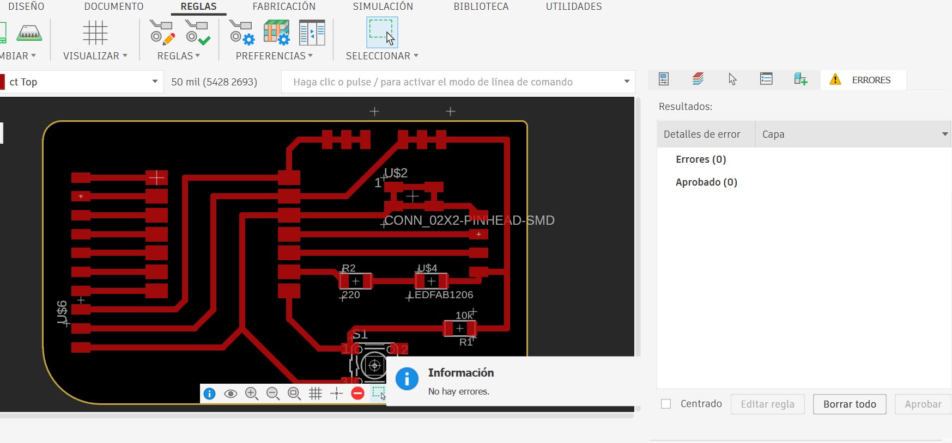Click the red stop icon in canvas toolbar
The width and height of the screenshot is (952, 443).
[357, 393]
